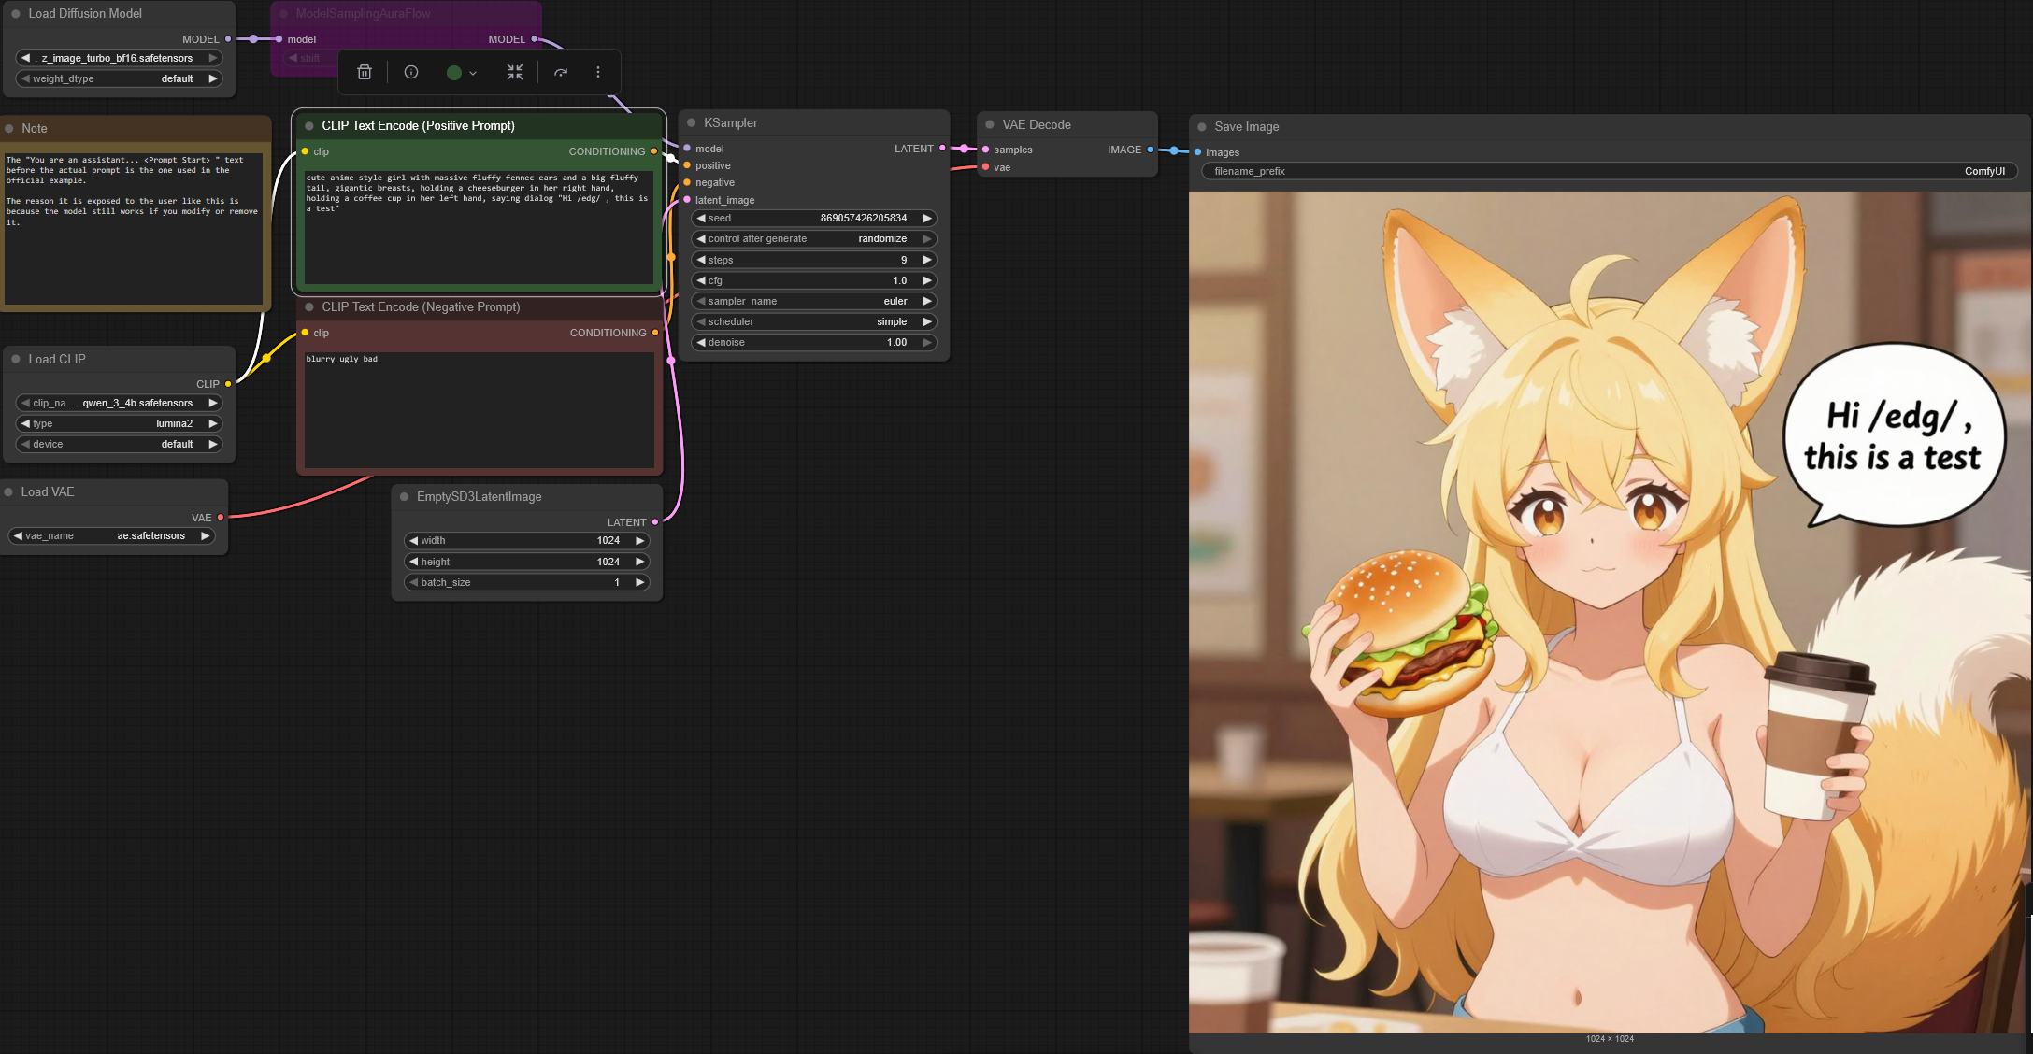Click the CLIP Text Encode (Negative Prompt) title
This screenshot has width=2033, height=1054.
pyautogui.click(x=421, y=306)
